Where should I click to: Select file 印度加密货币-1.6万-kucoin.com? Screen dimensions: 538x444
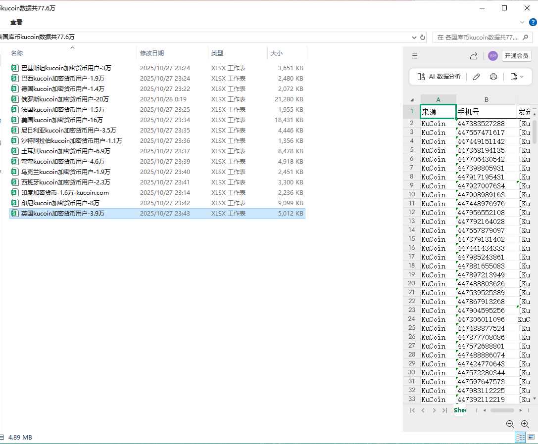(x=65, y=192)
